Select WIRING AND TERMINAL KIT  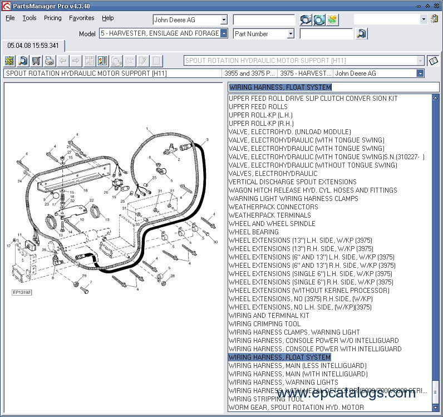[269, 316]
